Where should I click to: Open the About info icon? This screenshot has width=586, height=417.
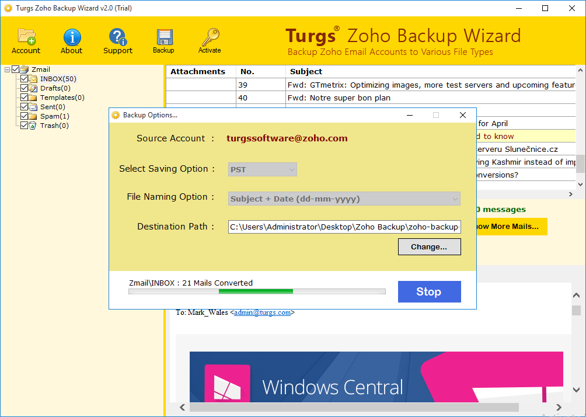71,41
